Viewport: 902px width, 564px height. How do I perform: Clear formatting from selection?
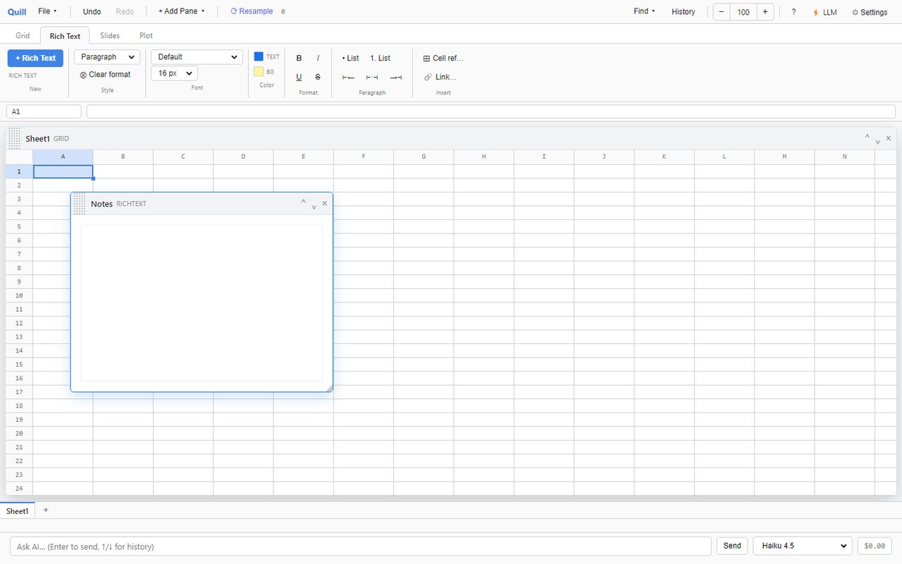[105, 75]
